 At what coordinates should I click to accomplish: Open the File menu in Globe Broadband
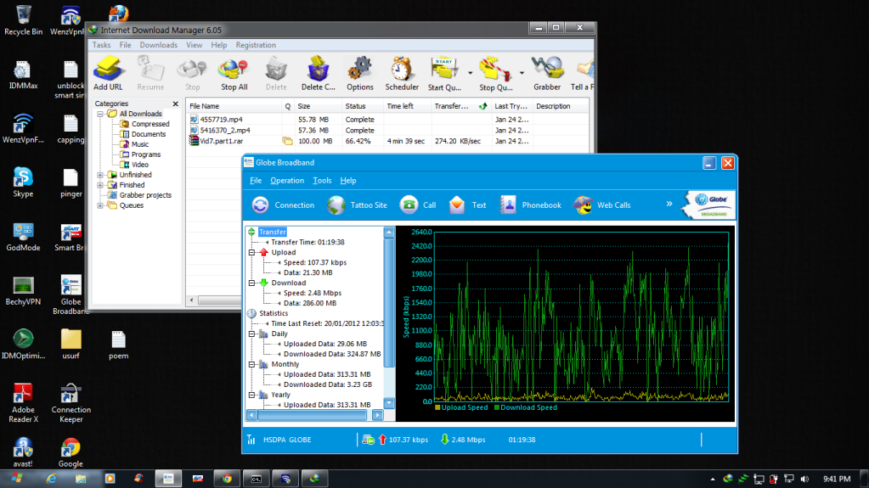click(x=256, y=181)
